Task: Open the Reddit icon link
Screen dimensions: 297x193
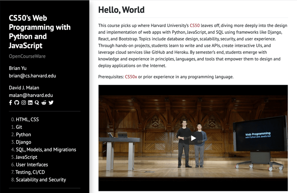Action: (x=44, y=103)
